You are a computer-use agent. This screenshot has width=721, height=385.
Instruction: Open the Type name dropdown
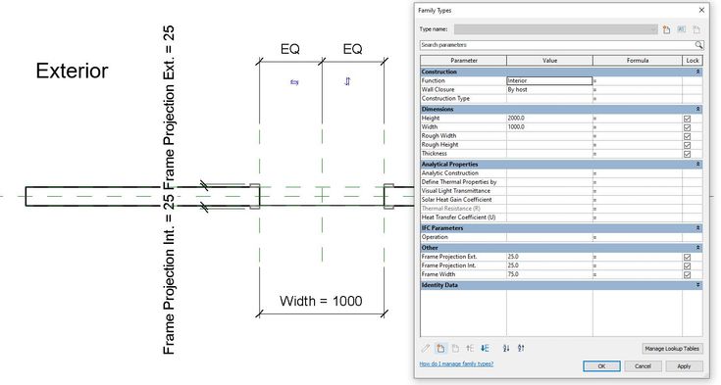click(x=653, y=29)
